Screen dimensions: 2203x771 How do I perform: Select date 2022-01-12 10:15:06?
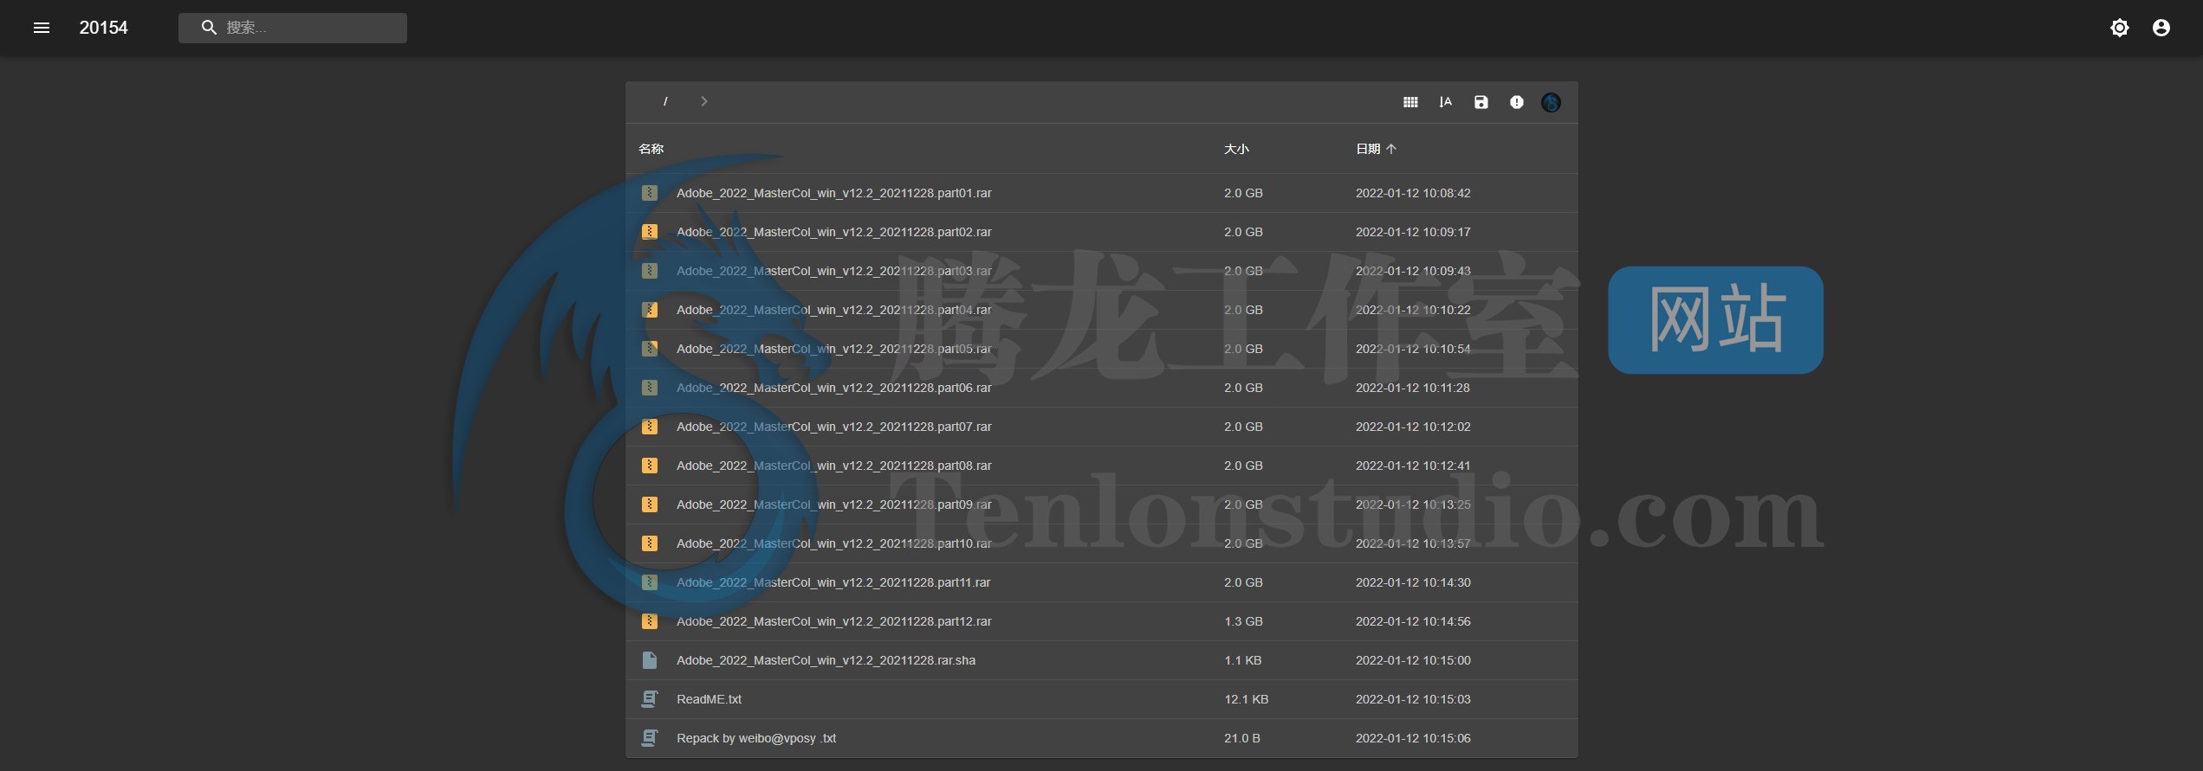point(1413,738)
